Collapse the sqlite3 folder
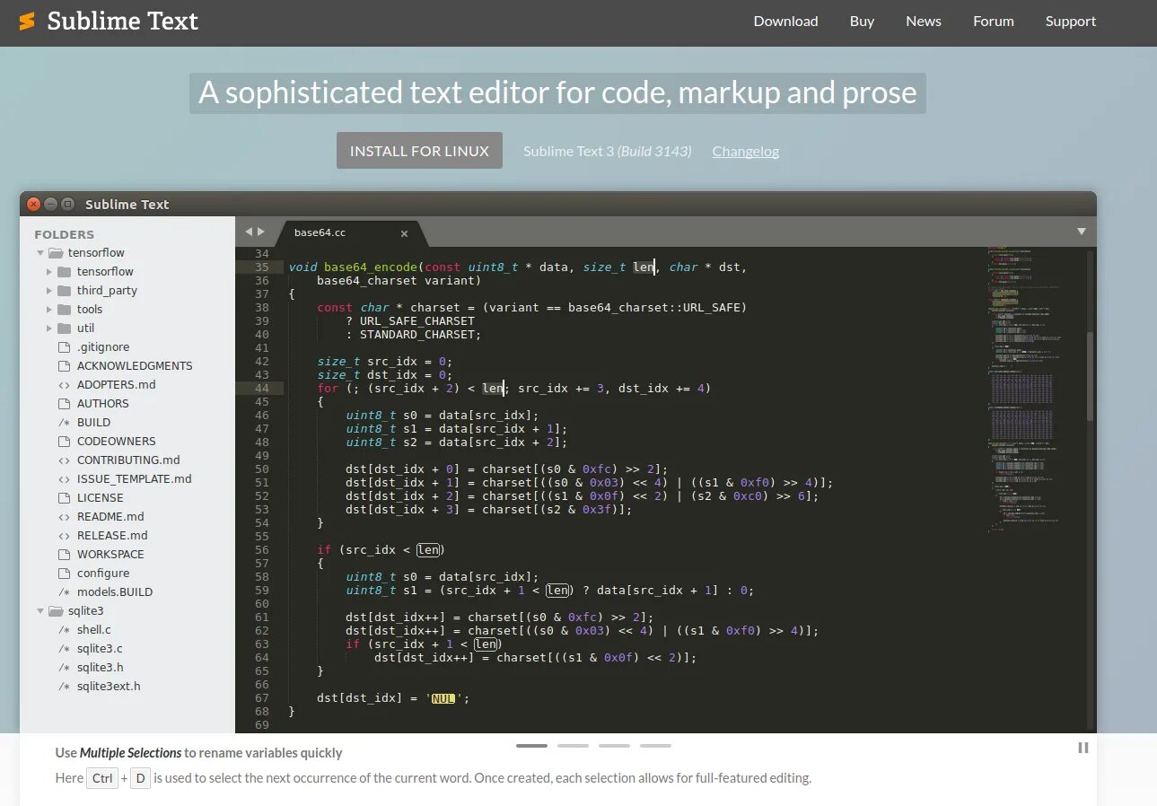1157x806 pixels. point(40,611)
